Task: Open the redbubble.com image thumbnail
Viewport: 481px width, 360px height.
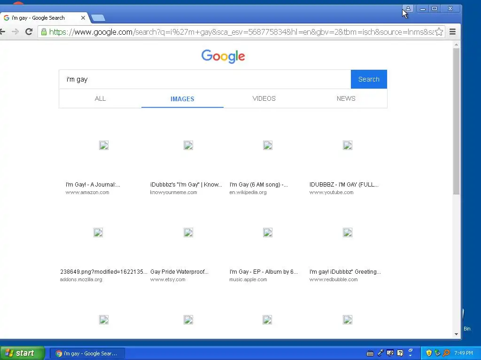Action: tap(348, 232)
